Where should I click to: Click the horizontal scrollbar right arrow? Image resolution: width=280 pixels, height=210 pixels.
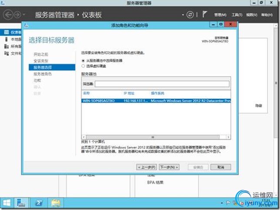(228, 137)
